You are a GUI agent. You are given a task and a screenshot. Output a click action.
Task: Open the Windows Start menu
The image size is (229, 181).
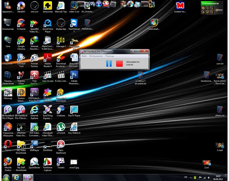pos(6,177)
